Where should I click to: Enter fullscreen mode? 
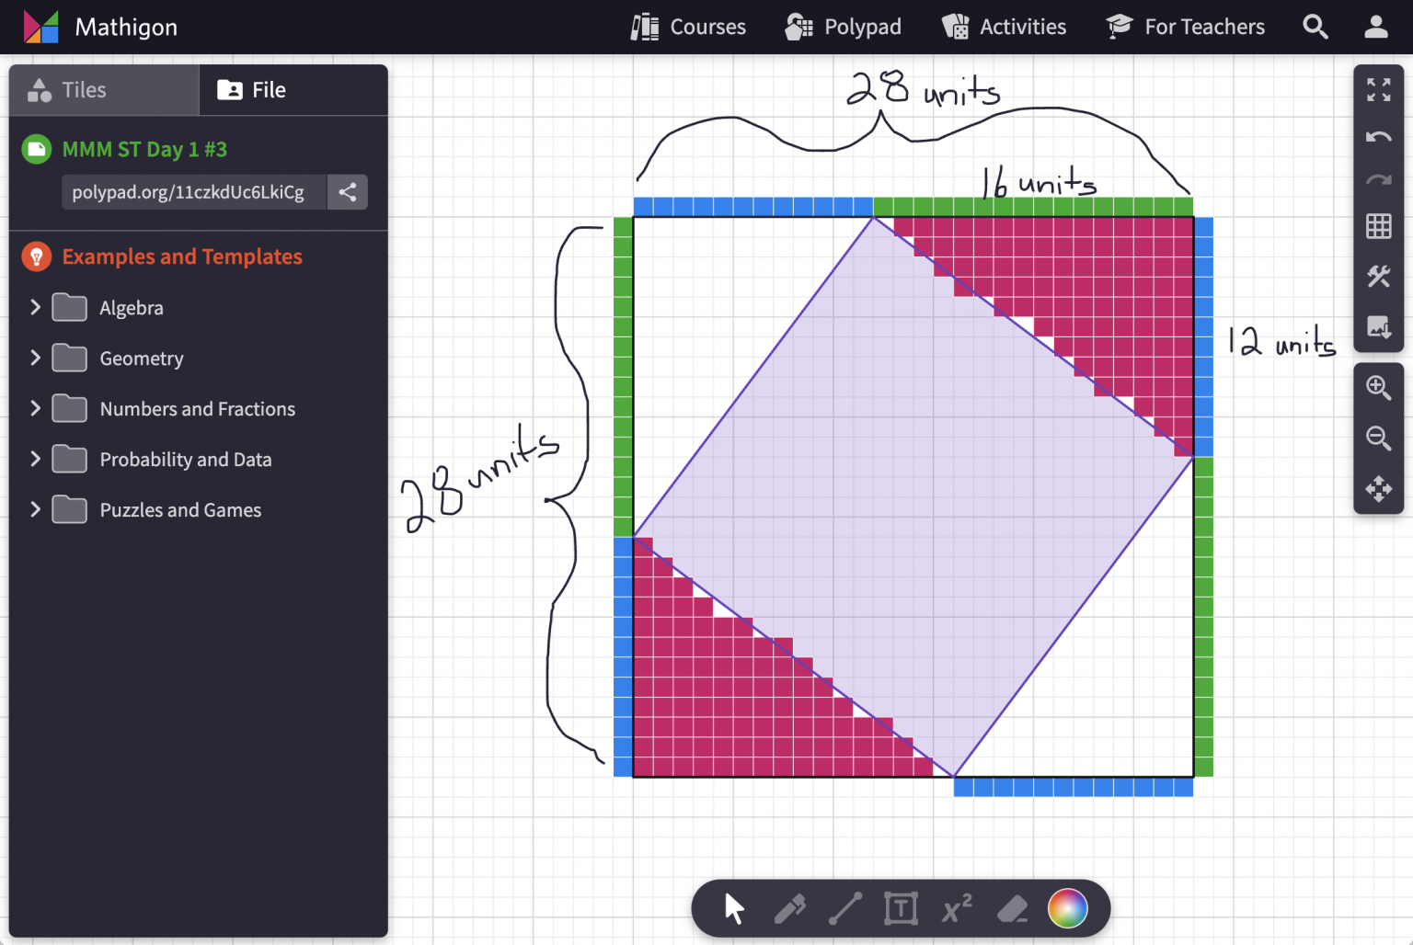1378,90
